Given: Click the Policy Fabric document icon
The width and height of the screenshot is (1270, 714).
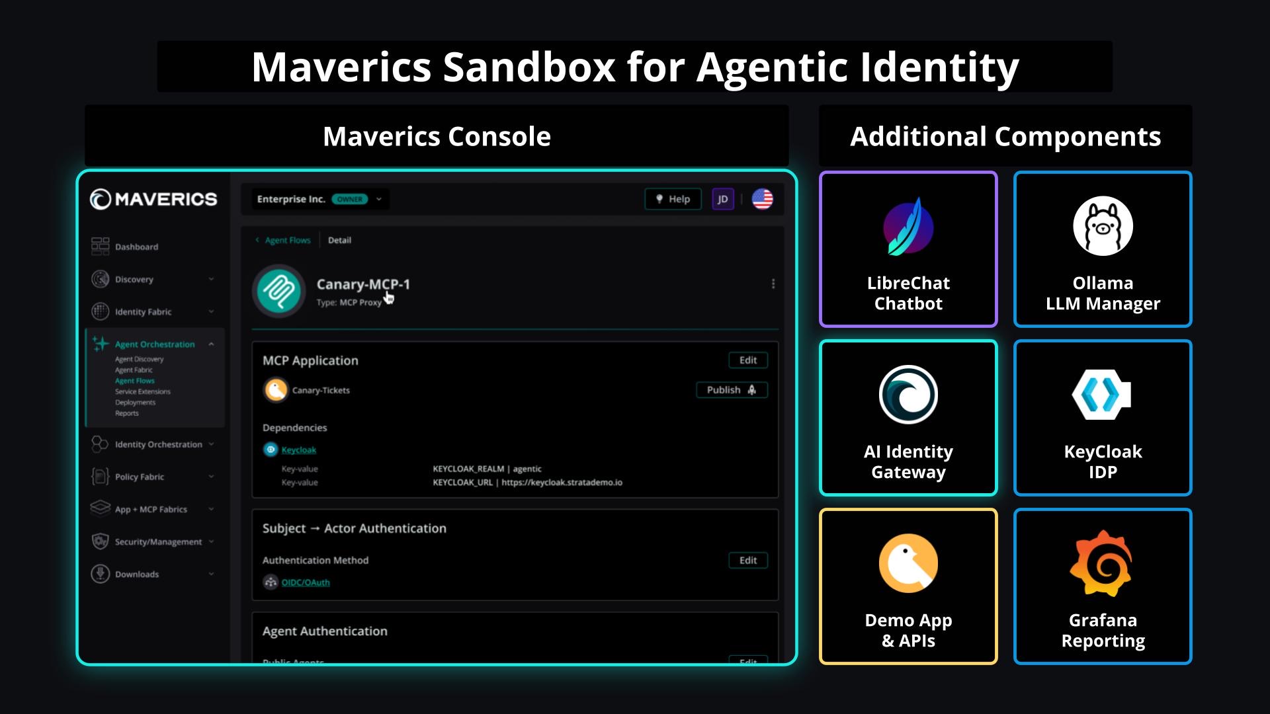Looking at the screenshot, I should (x=99, y=476).
